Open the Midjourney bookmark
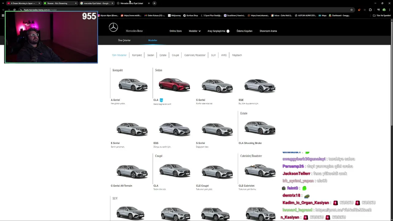The width and height of the screenshot is (393, 221). (174, 15)
